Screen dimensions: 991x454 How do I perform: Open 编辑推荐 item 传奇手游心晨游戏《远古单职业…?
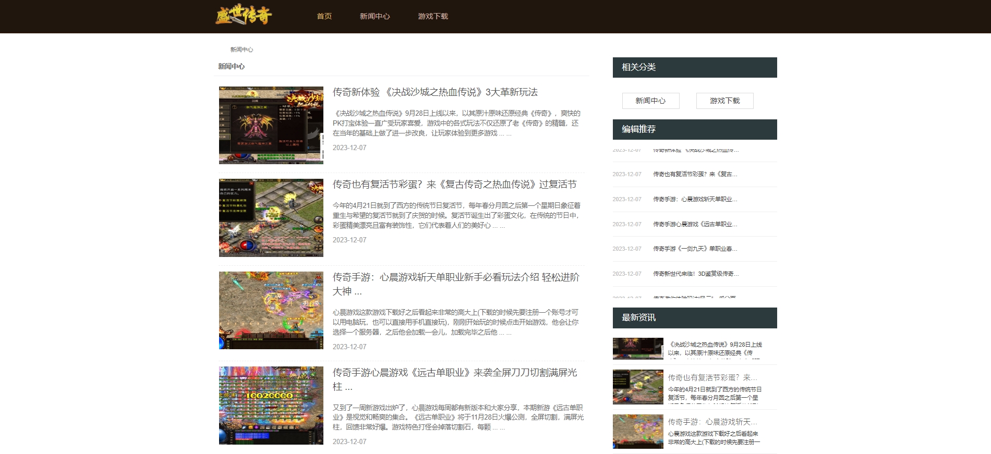(695, 224)
